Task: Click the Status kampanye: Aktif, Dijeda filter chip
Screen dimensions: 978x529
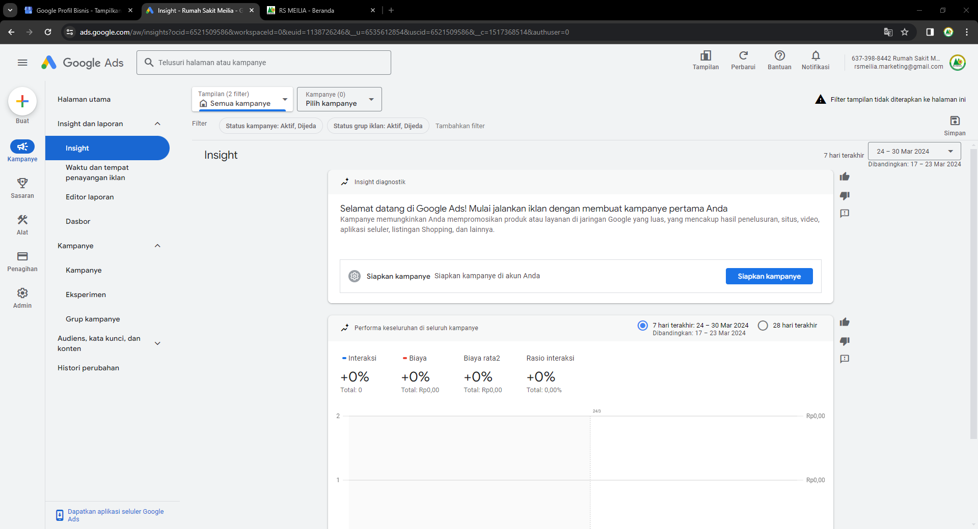Action: coord(271,126)
